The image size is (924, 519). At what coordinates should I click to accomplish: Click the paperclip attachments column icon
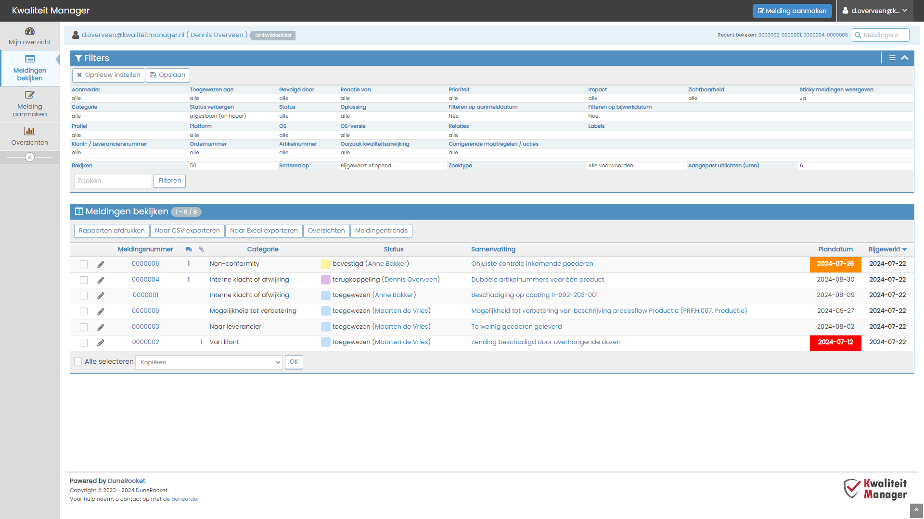pos(202,249)
